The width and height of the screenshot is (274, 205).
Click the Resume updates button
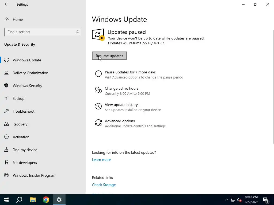tap(109, 56)
